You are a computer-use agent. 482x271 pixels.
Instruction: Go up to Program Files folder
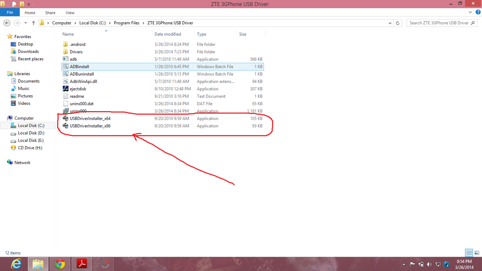[x=34, y=23]
